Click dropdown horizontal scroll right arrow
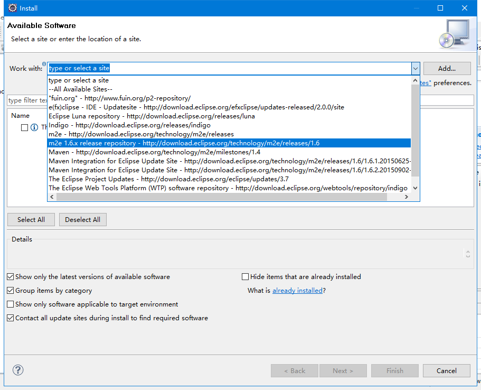This screenshot has width=481, height=390. pos(407,197)
